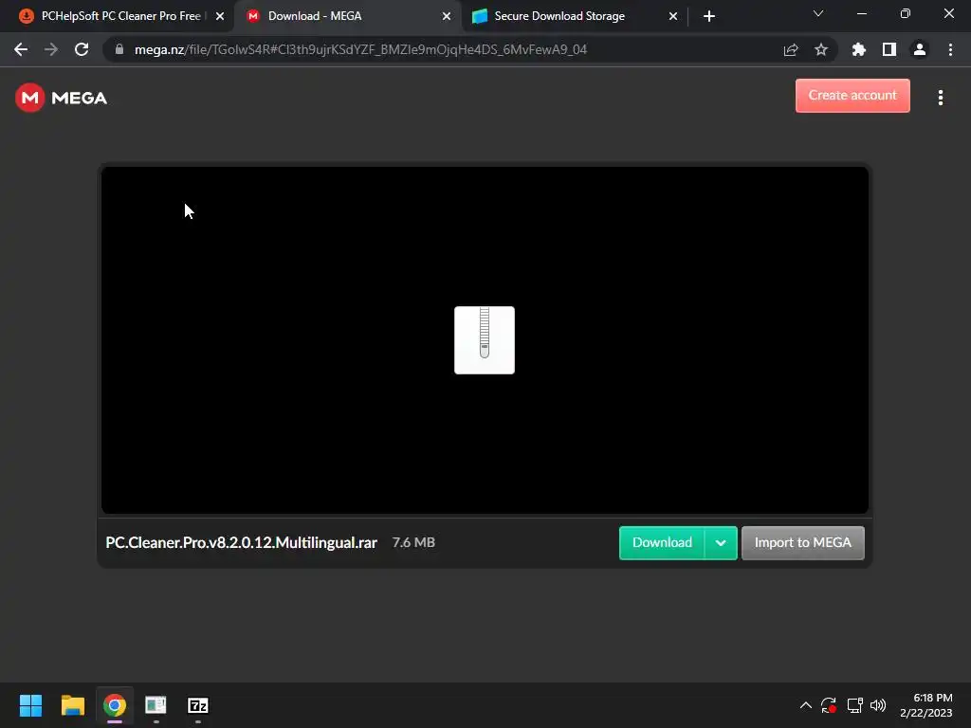This screenshot has width=971, height=728.
Task: Go back to previous page
Action: click(21, 49)
